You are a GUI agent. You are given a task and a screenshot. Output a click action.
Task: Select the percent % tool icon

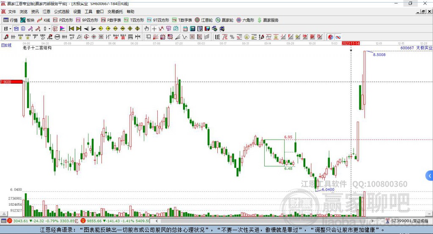pyautogui.click(x=232, y=37)
